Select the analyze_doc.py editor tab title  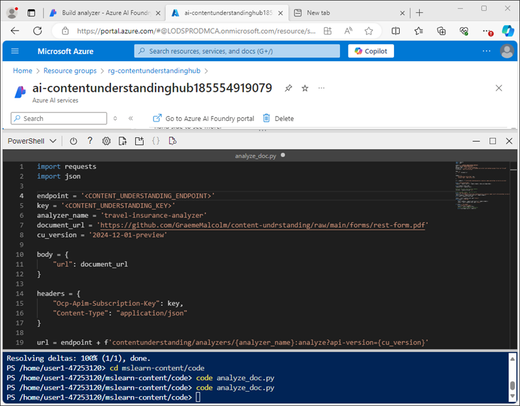(x=255, y=156)
